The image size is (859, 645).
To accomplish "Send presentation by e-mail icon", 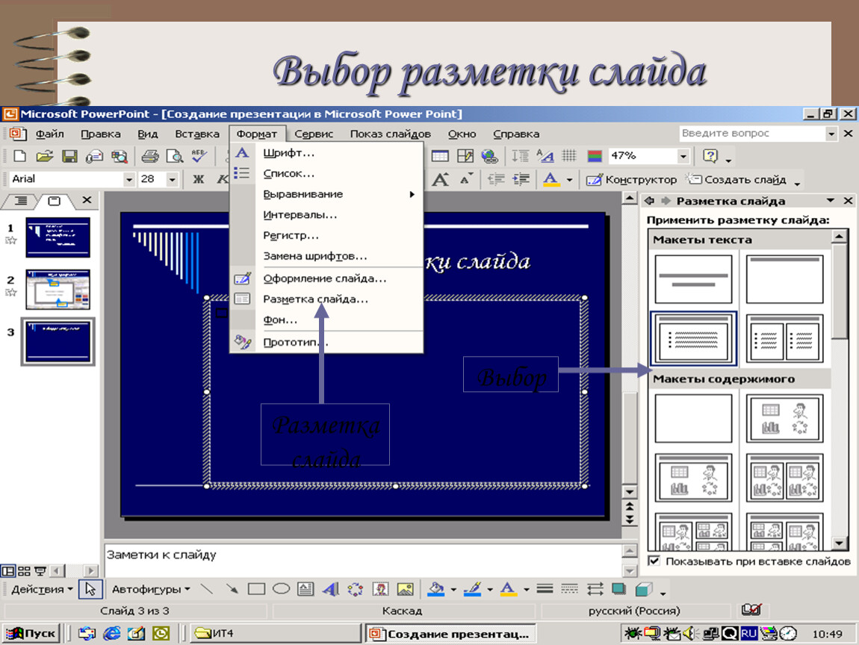I will [94, 156].
